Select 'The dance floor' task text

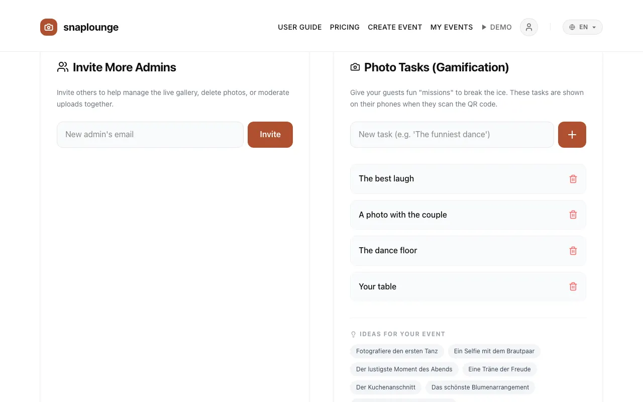388,251
